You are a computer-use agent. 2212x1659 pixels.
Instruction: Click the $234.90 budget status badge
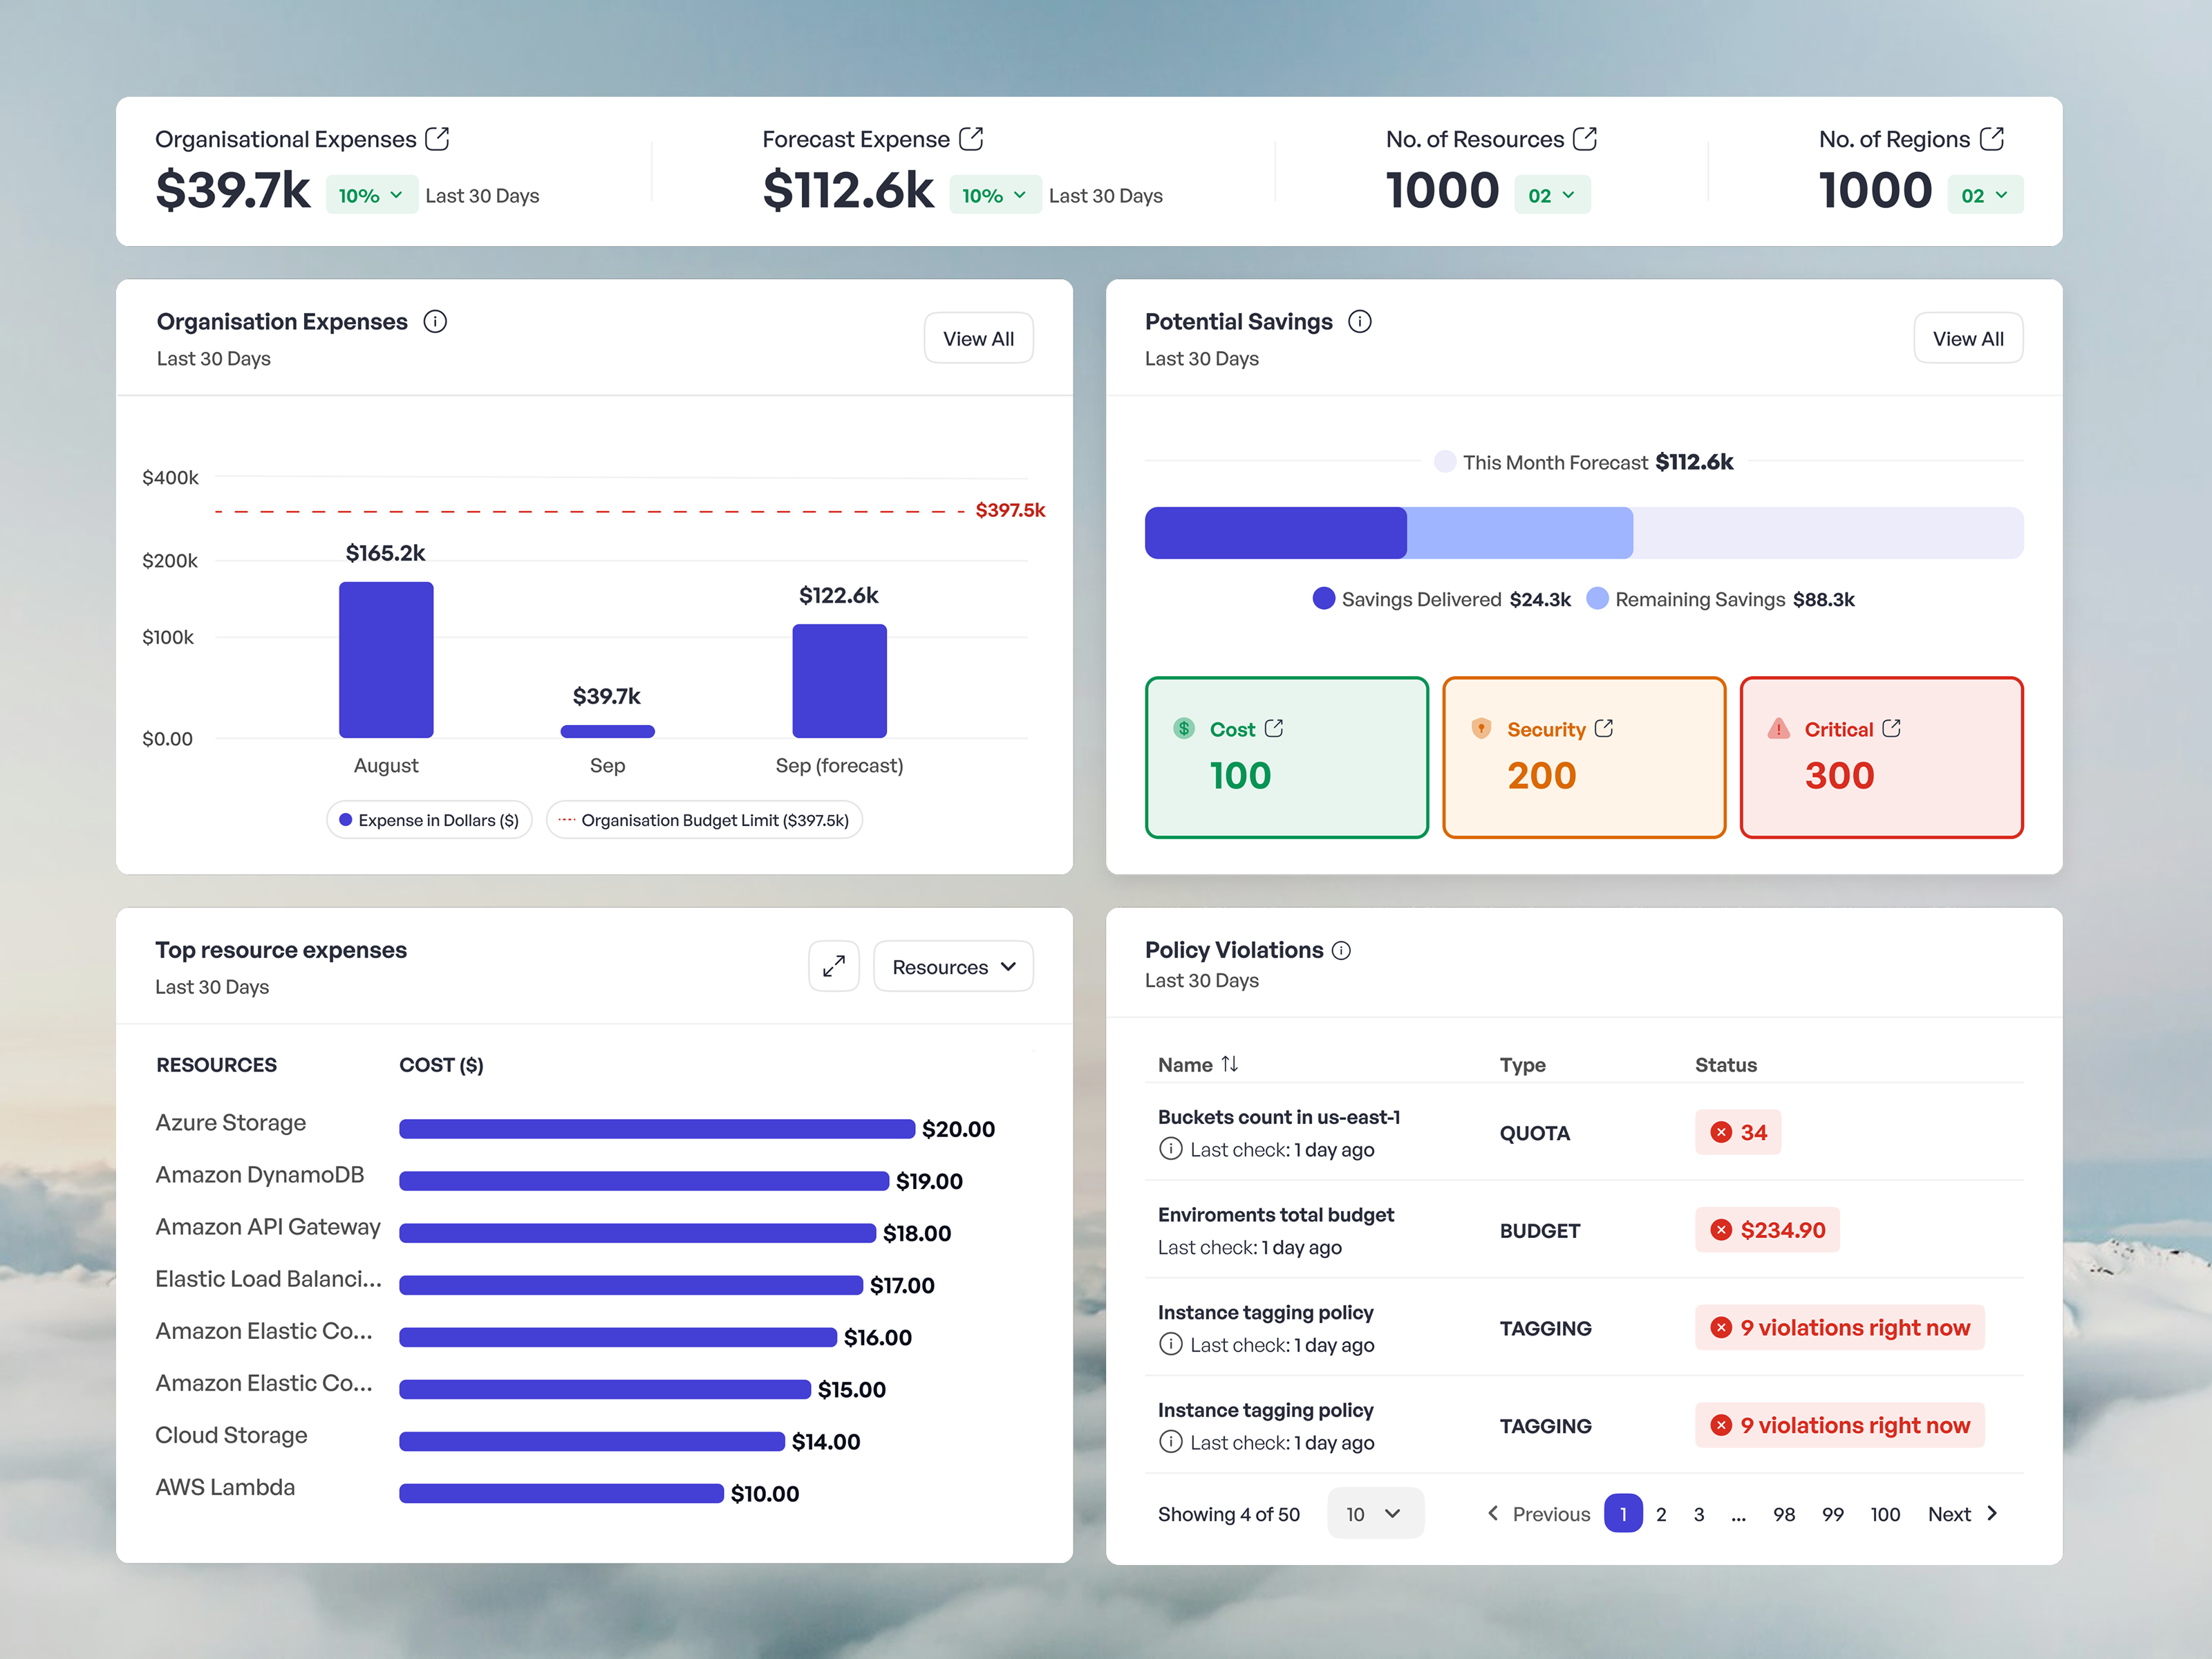click(1767, 1230)
